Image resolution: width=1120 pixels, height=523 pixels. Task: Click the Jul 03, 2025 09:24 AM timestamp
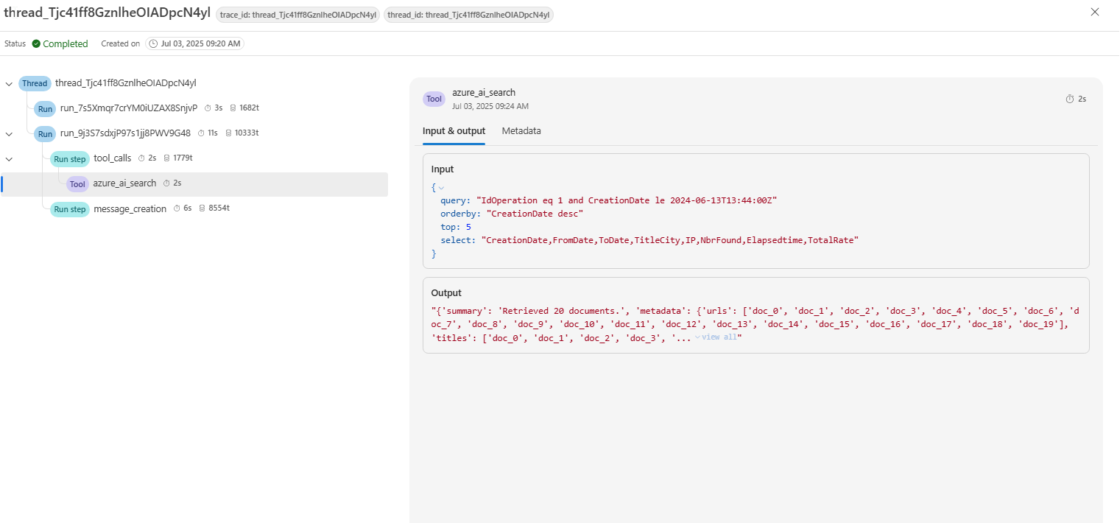[490, 106]
